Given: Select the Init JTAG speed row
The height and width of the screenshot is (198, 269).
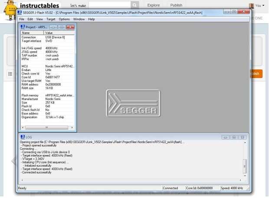Looking at the screenshot, I should point(48,48).
